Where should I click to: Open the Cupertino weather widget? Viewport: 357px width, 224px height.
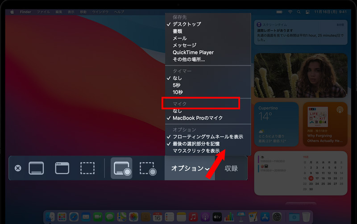tap(276, 124)
